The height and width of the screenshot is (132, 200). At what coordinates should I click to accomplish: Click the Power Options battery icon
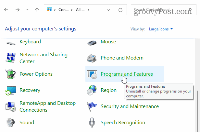[11, 74]
